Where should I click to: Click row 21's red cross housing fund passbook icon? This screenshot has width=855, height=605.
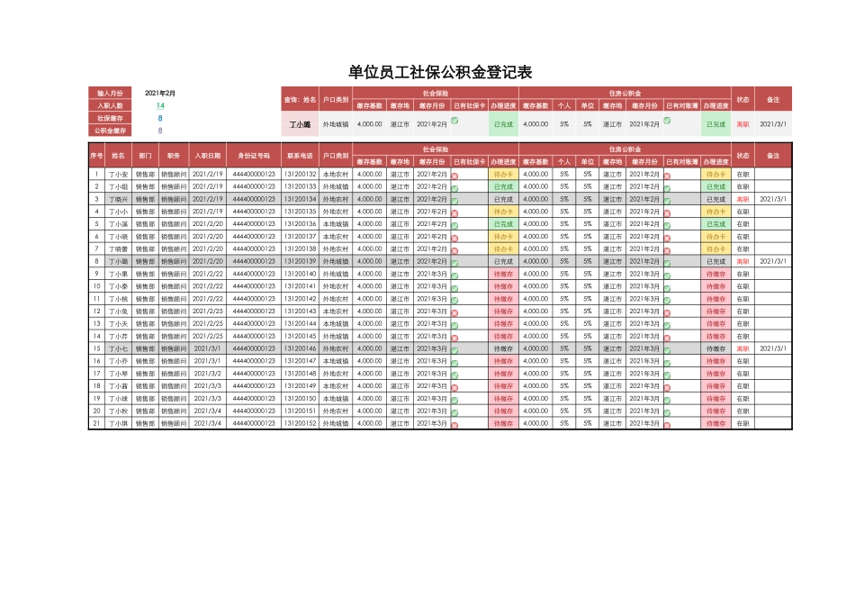[668, 426]
